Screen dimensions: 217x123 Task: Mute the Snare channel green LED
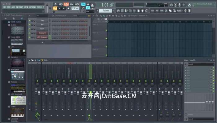pos(30,29)
